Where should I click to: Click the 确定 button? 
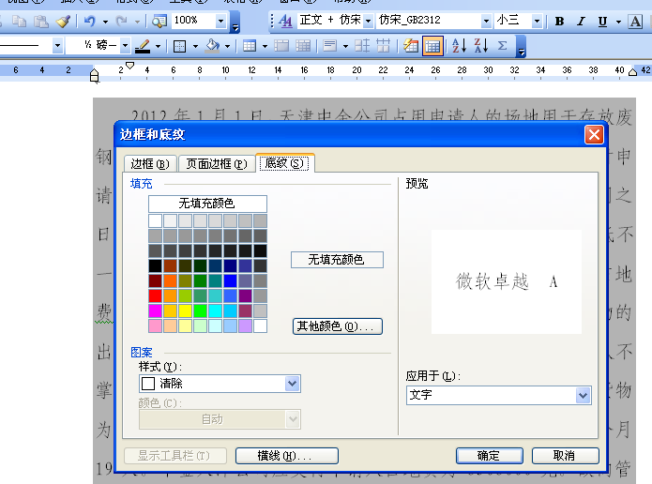[490, 456]
